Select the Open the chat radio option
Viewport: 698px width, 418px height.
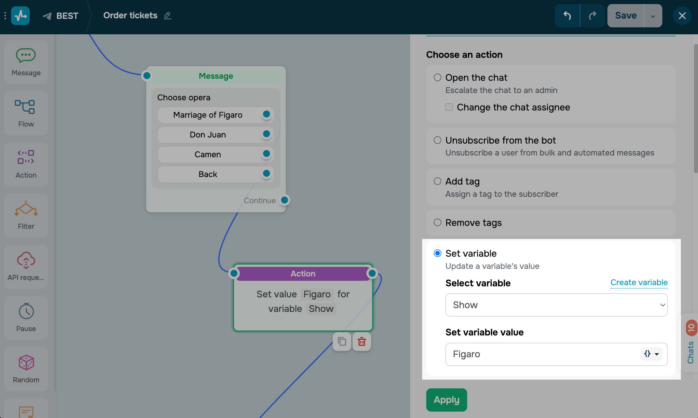pyautogui.click(x=437, y=77)
